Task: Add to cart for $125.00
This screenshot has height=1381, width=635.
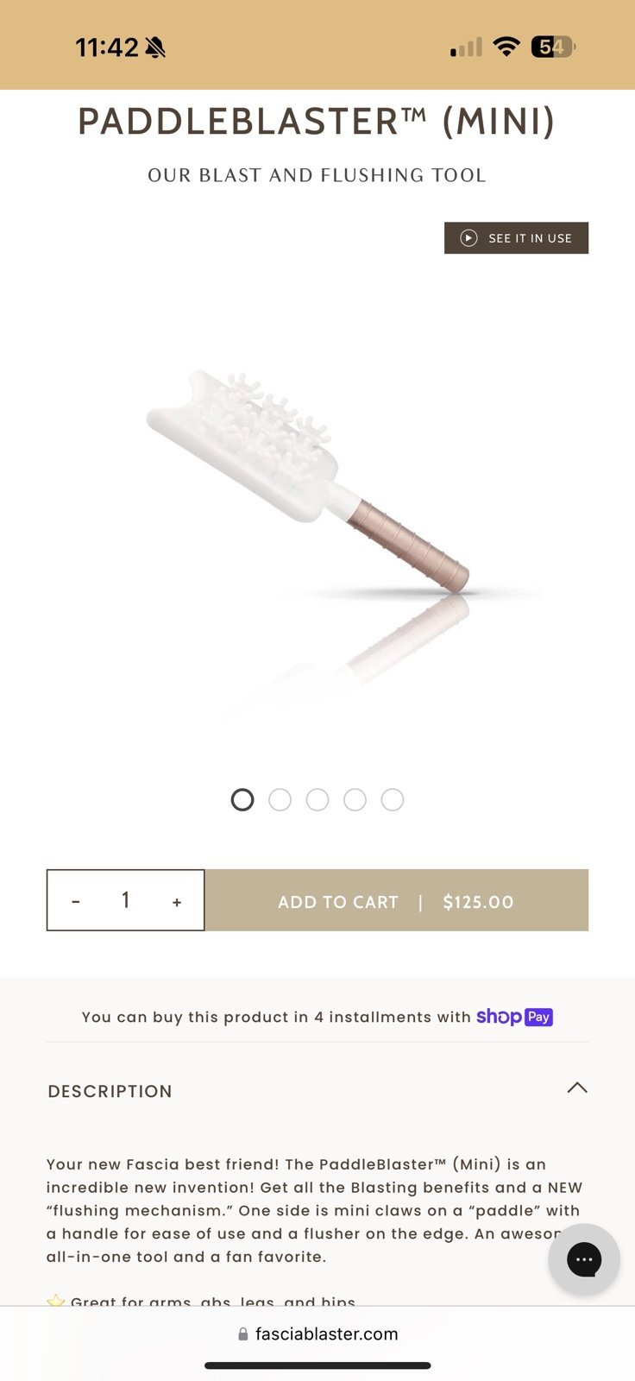Action: pyautogui.click(x=397, y=900)
